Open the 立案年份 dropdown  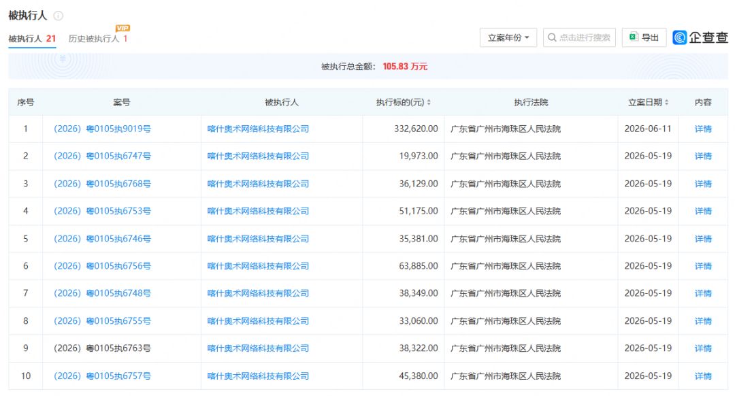(508, 37)
